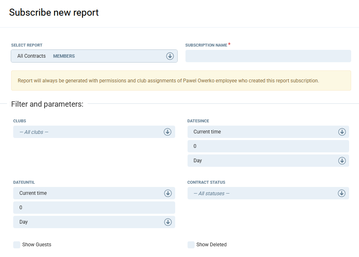Click the Subscribe new report heading
The width and height of the screenshot is (359, 257).
click(x=54, y=12)
